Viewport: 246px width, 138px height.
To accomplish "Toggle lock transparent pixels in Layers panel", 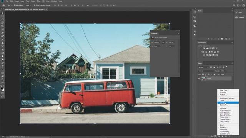I will coord(203,75).
